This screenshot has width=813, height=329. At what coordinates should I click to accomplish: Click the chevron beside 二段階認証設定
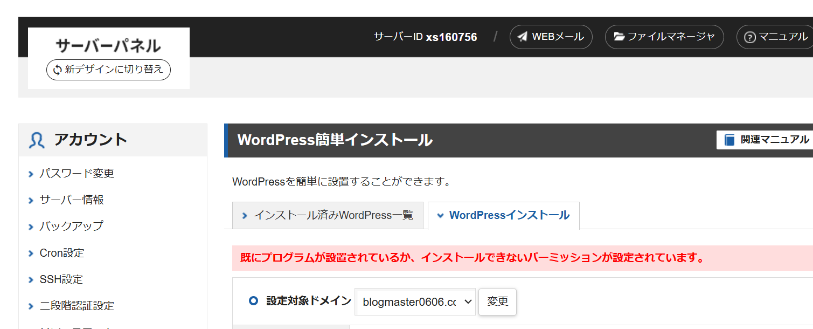(x=31, y=306)
